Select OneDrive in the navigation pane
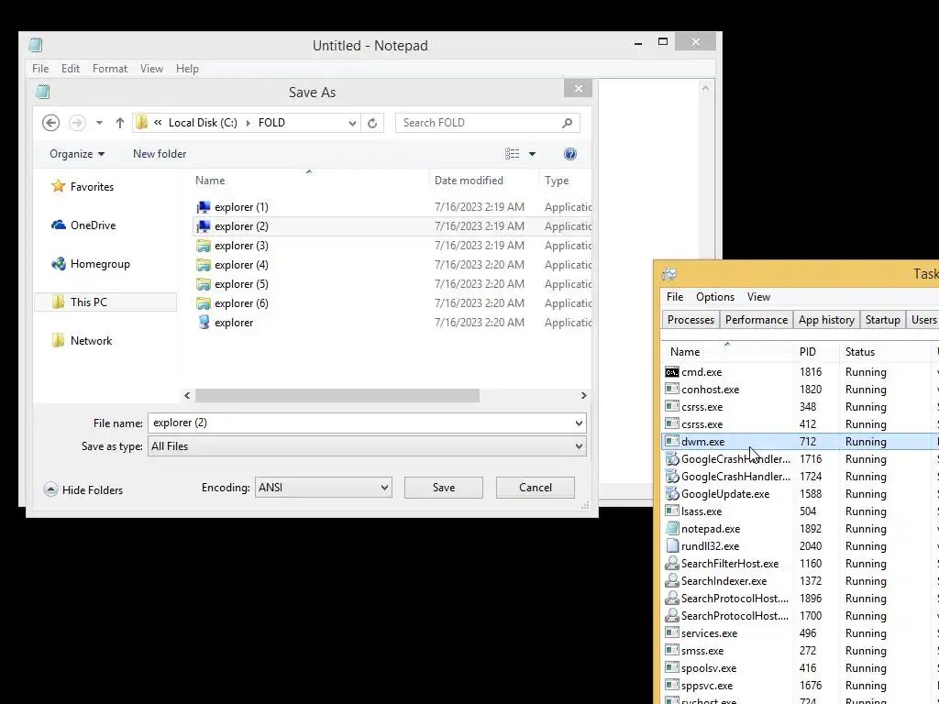 pos(93,225)
